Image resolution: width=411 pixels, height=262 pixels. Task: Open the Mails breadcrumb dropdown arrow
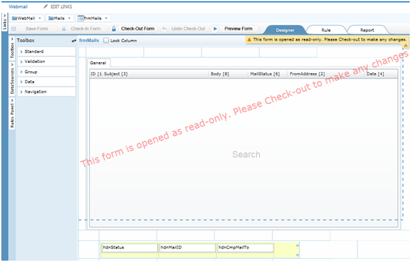pyautogui.click(x=69, y=18)
